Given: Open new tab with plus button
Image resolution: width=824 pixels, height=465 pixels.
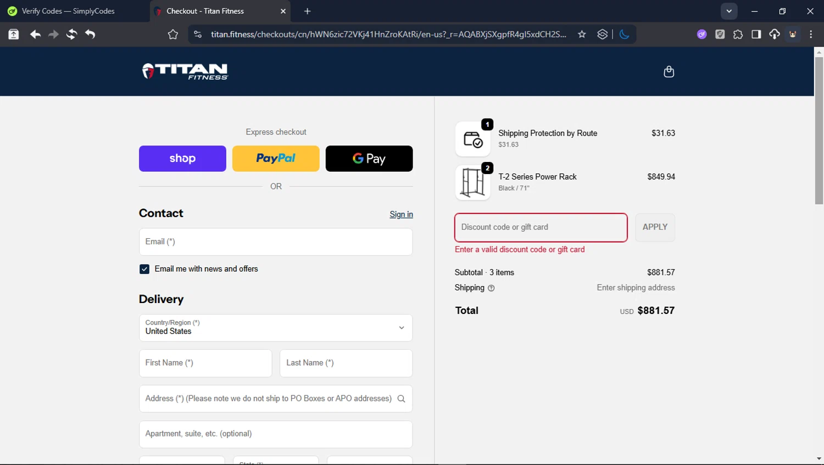Looking at the screenshot, I should 308,11.
